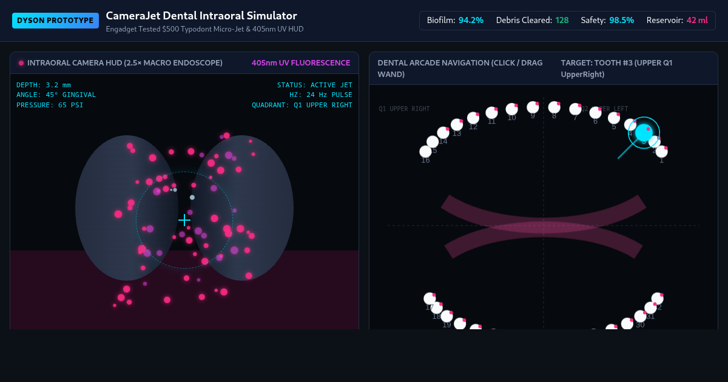Image resolution: width=728 pixels, height=382 pixels.
Task: Select lower tooth 18 on the arcade
Action: [x=437, y=308]
